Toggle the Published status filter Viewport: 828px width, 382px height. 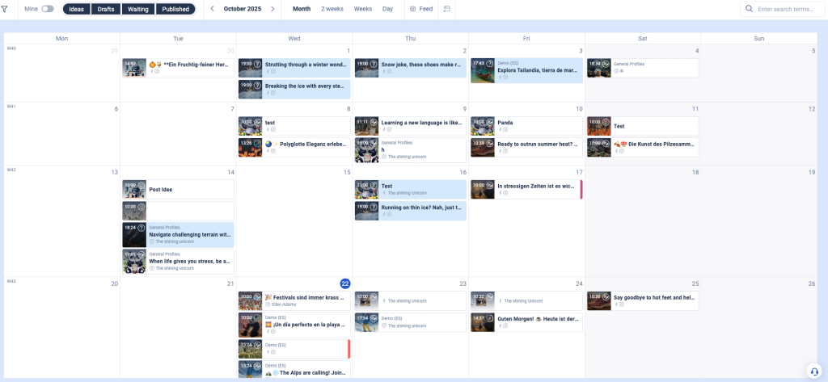coord(175,9)
